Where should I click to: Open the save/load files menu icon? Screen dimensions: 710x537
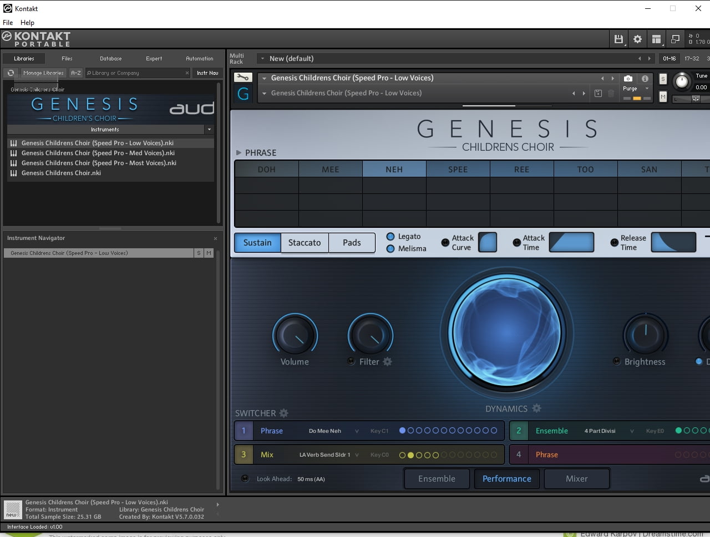pyautogui.click(x=618, y=39)
